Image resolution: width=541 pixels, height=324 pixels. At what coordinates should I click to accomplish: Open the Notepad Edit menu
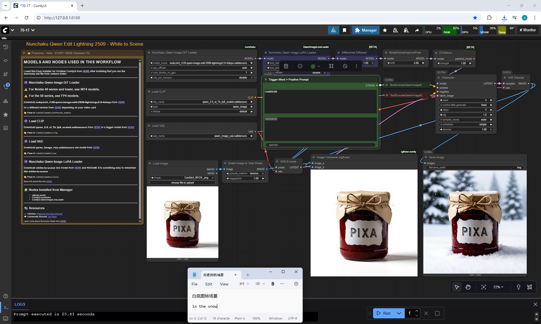point(209,284)
